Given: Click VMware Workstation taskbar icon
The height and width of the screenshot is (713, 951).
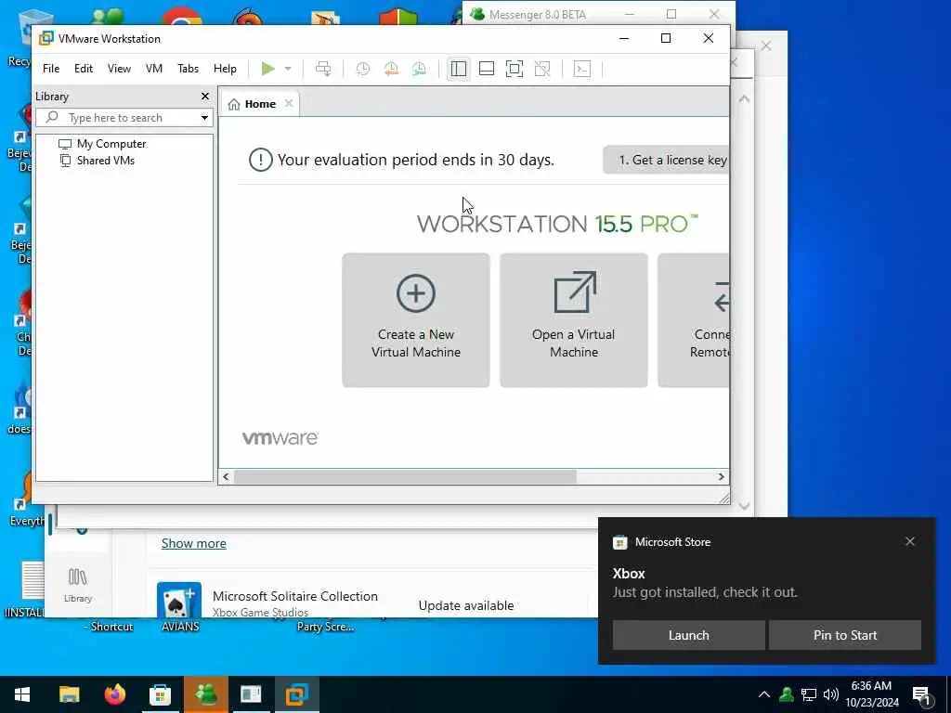Looking at the screenshot, I should tap(297, 694).
